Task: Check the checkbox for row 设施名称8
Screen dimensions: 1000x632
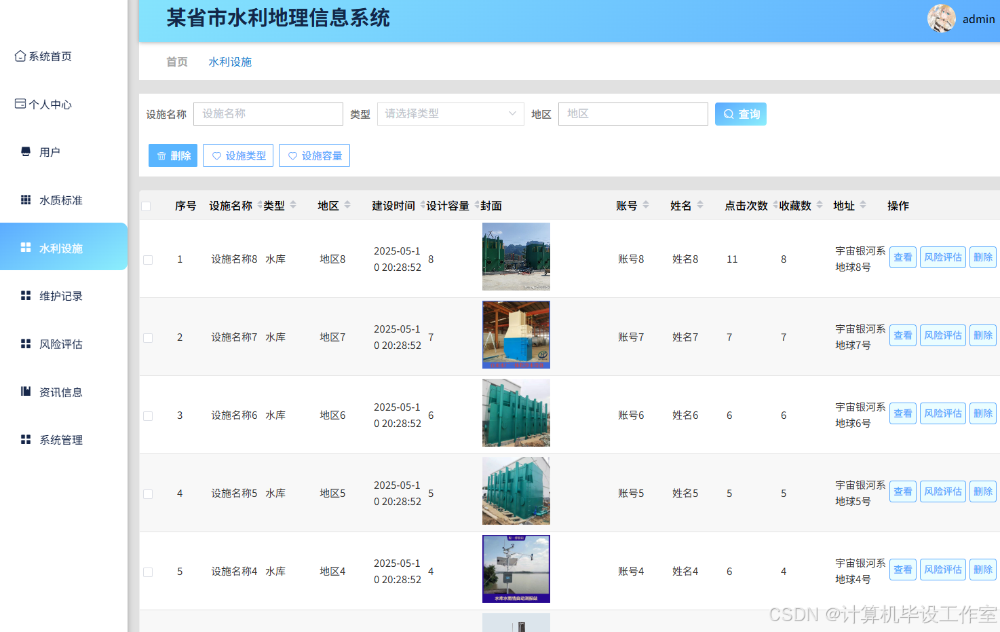Action: [148, 260]
